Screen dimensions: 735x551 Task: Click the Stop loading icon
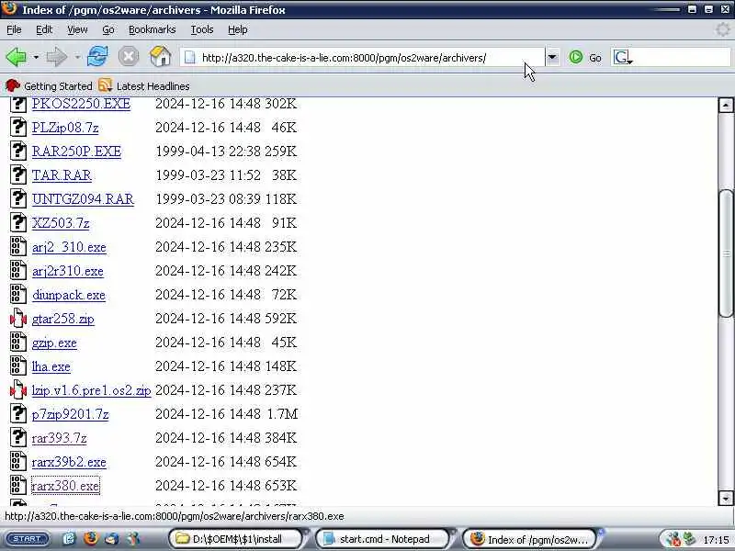129,57
